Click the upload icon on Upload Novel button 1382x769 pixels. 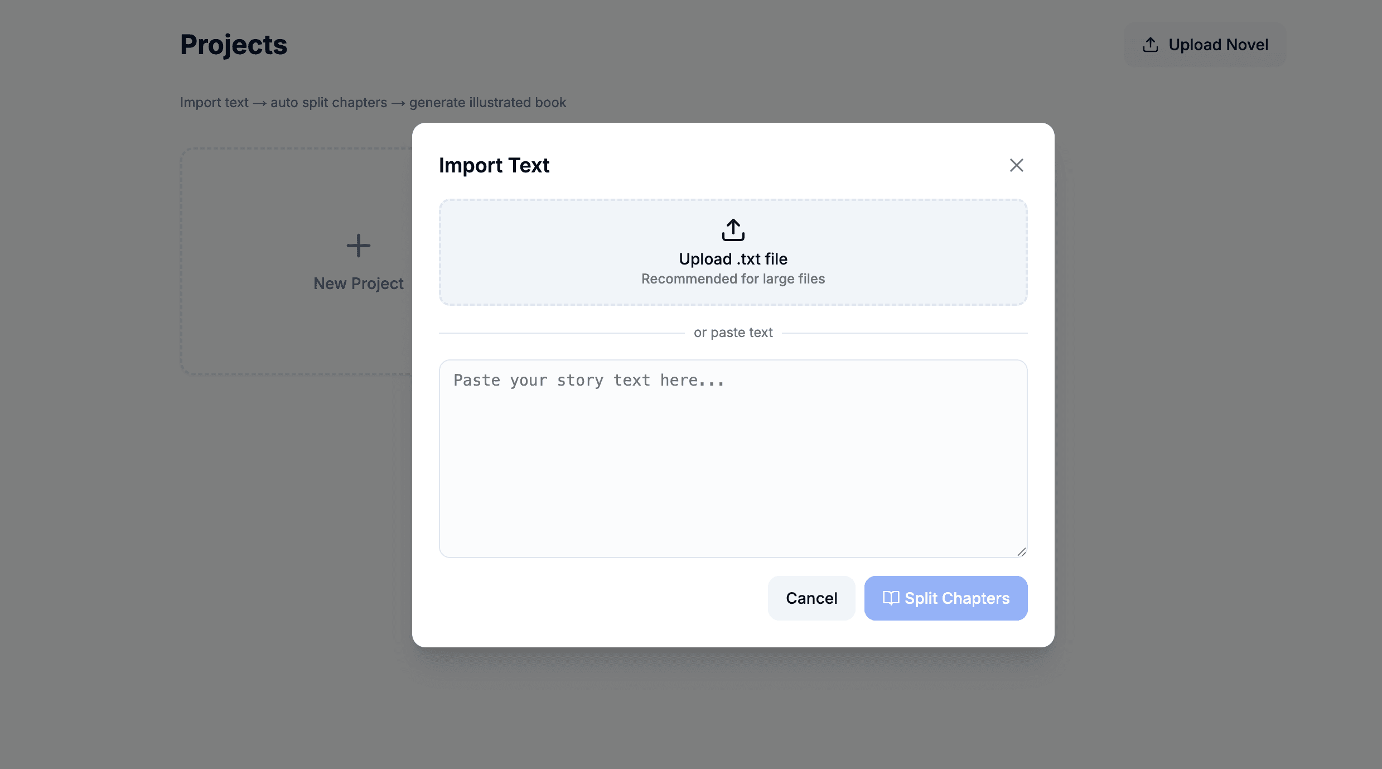click(x=1151, y=44)
